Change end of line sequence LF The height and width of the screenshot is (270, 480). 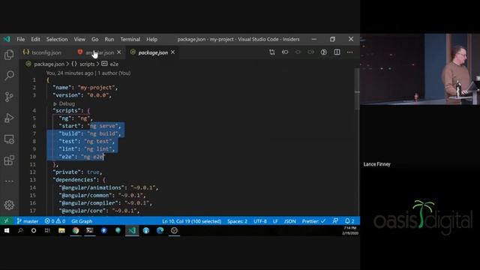(x=275, y=221)
